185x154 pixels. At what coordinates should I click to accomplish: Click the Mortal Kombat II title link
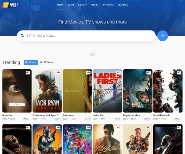pos(161,115)
